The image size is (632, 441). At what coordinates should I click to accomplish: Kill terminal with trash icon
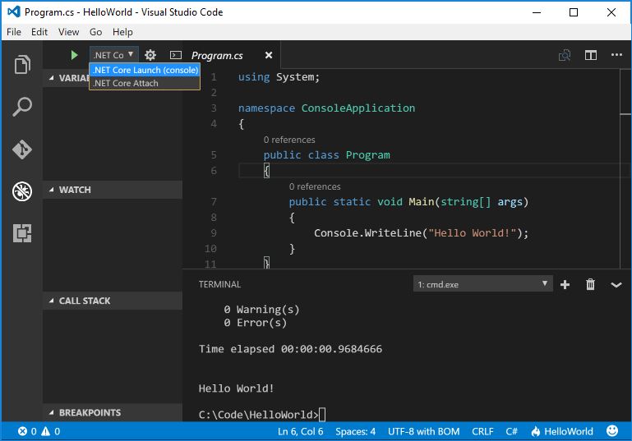click(590, 284)
